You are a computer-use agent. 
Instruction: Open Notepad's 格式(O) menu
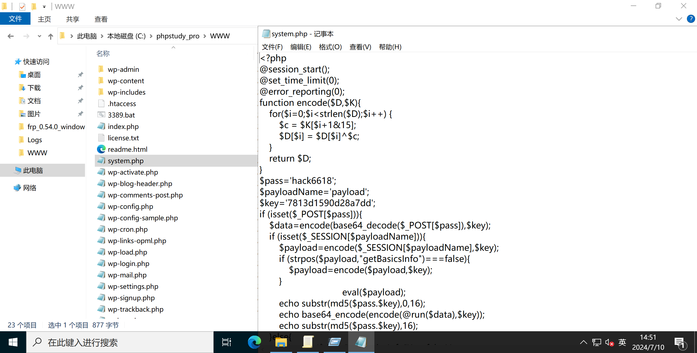330,47
